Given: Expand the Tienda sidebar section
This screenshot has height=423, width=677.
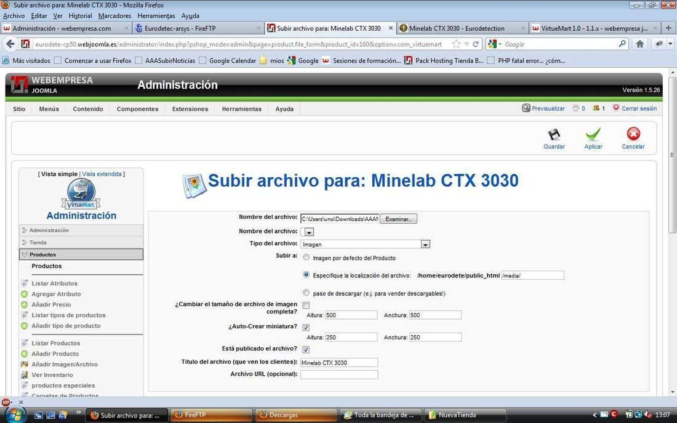Looking at the screenshot, I should pyautogui.click(x=81, y=242).
